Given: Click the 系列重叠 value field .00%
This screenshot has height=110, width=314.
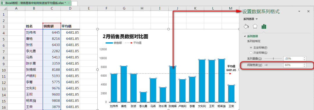Looking at the screenshot, I should point(293,59).
